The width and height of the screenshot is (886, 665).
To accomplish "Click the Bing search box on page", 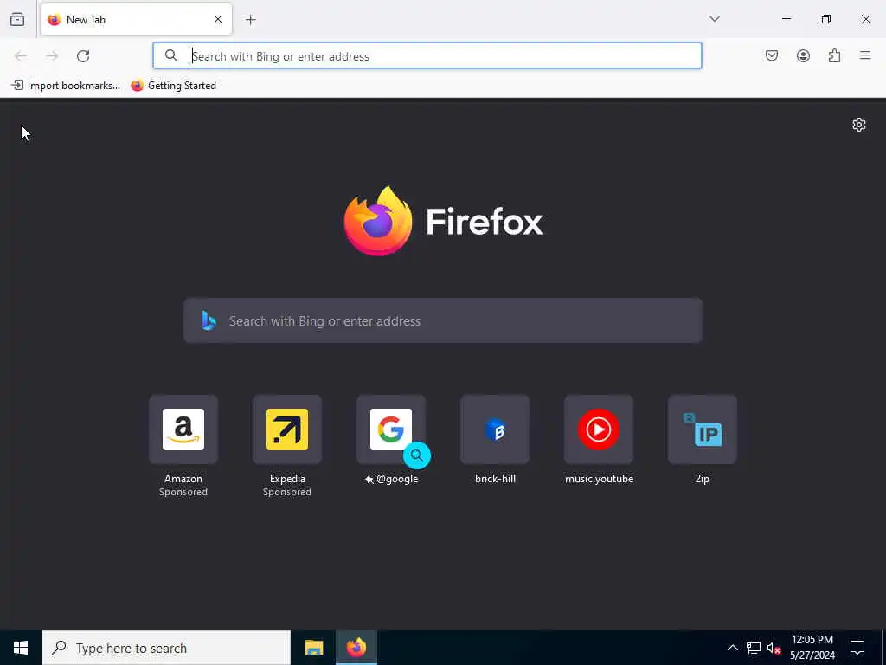I will tap(443, 320).
